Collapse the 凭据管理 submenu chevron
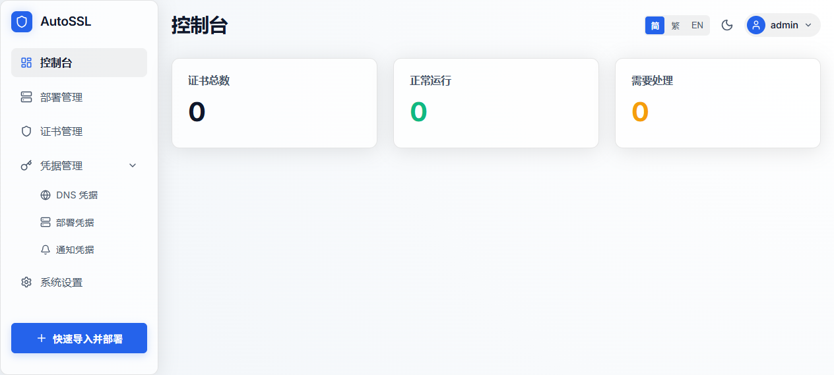 tap(133, 165)
